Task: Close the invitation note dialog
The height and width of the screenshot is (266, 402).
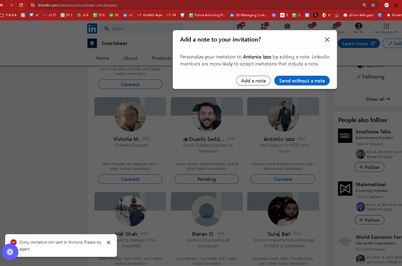Action: pos(327,40)
